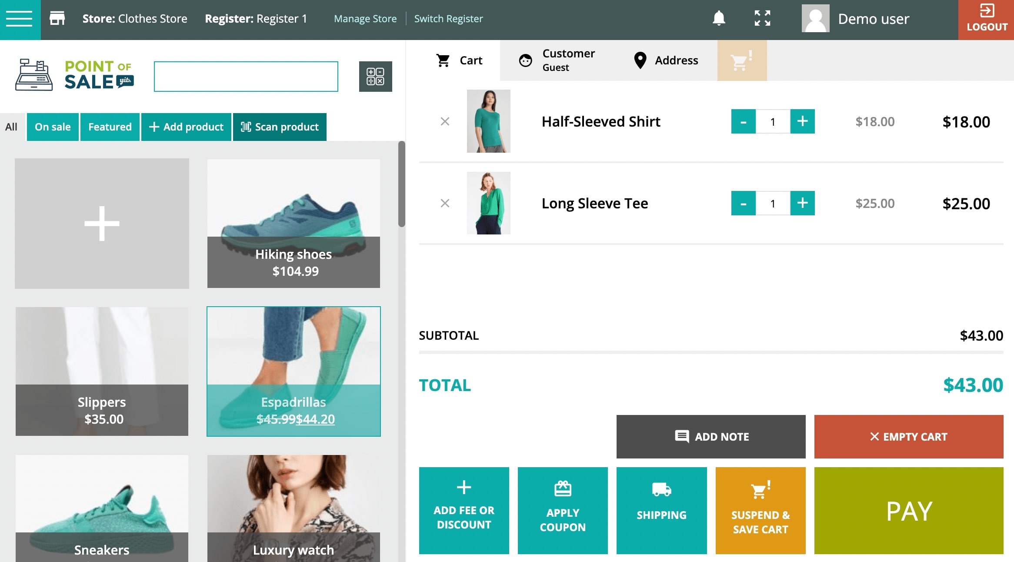Click Half-Sleeved Shirt thumbnail image
Screen dimensions: 1014x562
pyautogui.click(x=488, y=121)
